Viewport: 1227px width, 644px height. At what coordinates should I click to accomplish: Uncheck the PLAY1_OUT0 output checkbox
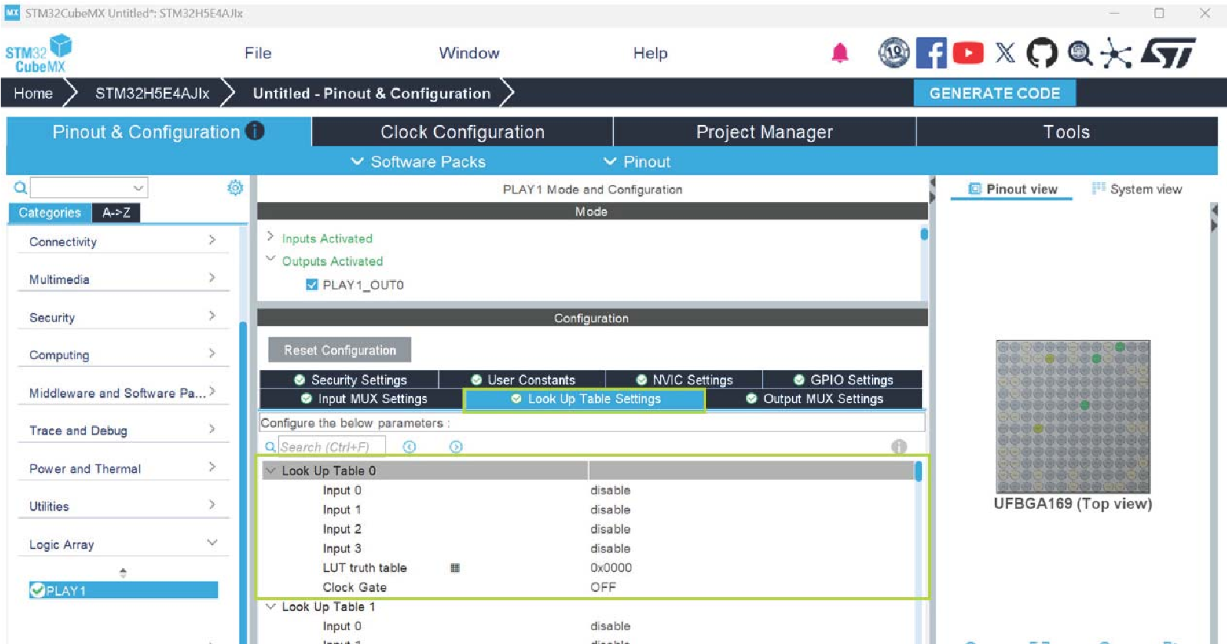pyautogui.click(x=312, y=285)
